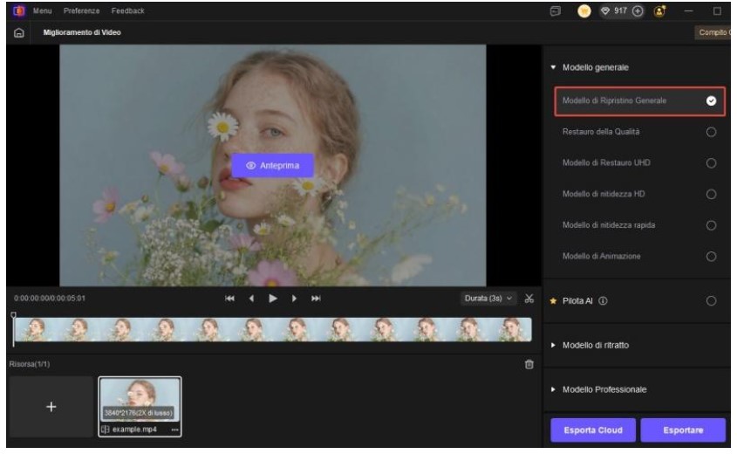
Task: Open Pilota AI info icon
Action: [603, 300]
